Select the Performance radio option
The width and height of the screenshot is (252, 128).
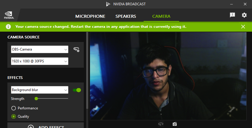(x=14, y=108)
